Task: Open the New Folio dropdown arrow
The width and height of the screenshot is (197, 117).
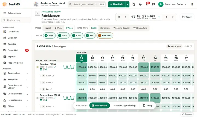Action: pos(128,4)
